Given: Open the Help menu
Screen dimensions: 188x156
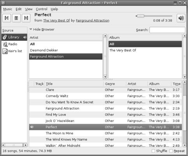Looking at the screenshot, I should [x=54, y=9].
